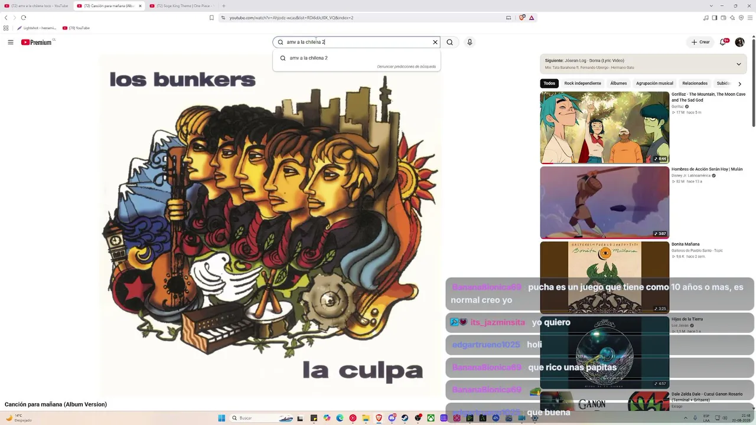Select the "Álbumes" filter chip
This screenshot has height=425, width=756.
tap(618, 83)
